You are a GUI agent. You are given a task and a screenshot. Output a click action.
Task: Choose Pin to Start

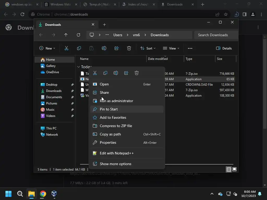click(127, 109)
